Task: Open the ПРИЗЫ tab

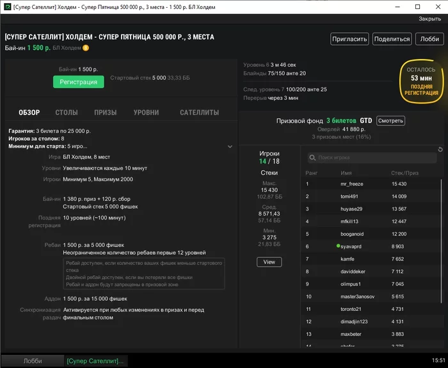Action: coord(106,113)
